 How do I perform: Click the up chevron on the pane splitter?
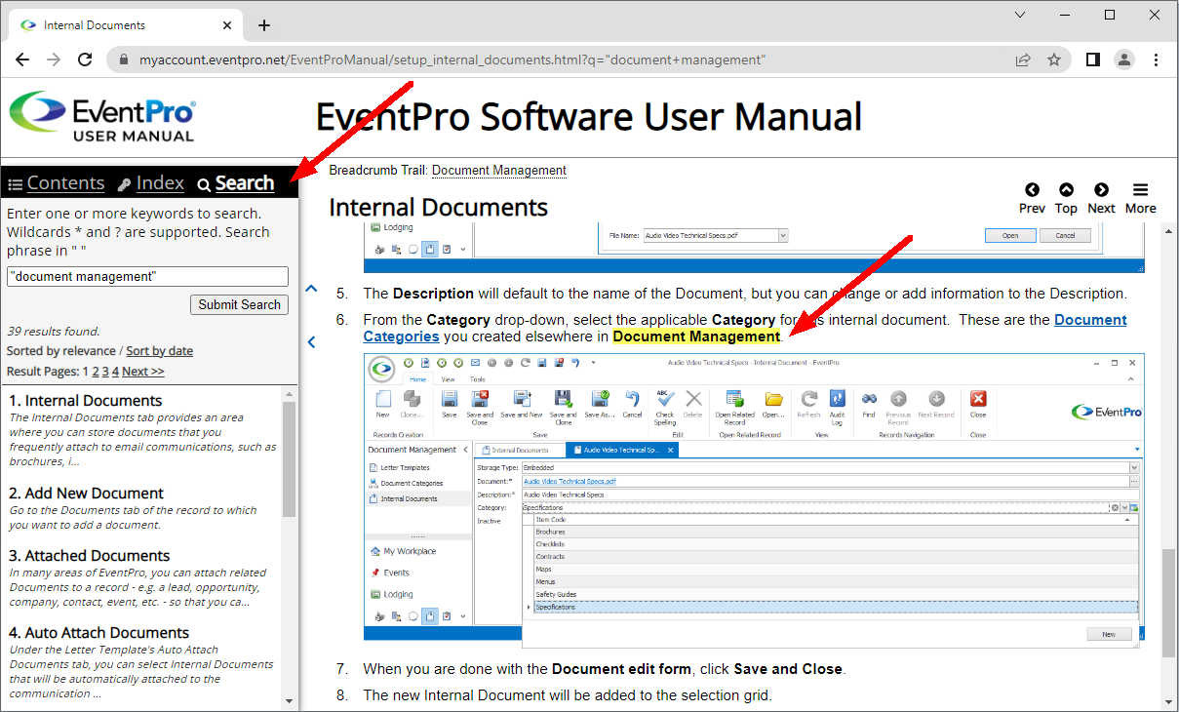pyautogui.click(x=312, y=289)
